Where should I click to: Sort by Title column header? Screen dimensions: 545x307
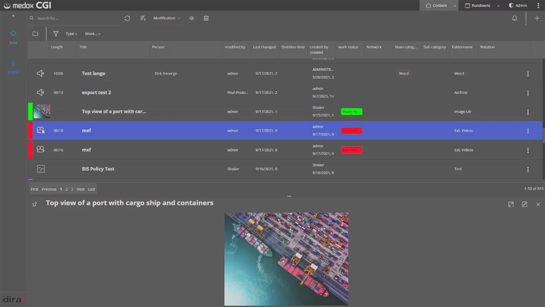point(83,47)
